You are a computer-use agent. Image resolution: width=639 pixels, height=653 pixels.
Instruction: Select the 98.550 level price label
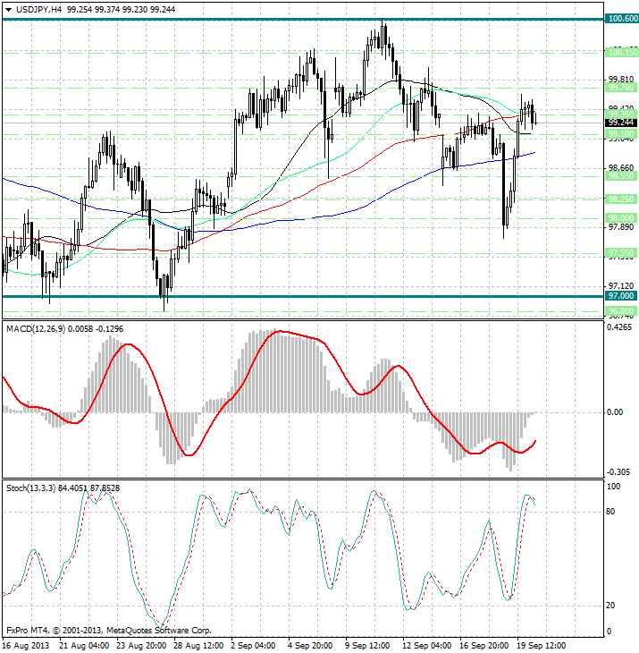621,176
